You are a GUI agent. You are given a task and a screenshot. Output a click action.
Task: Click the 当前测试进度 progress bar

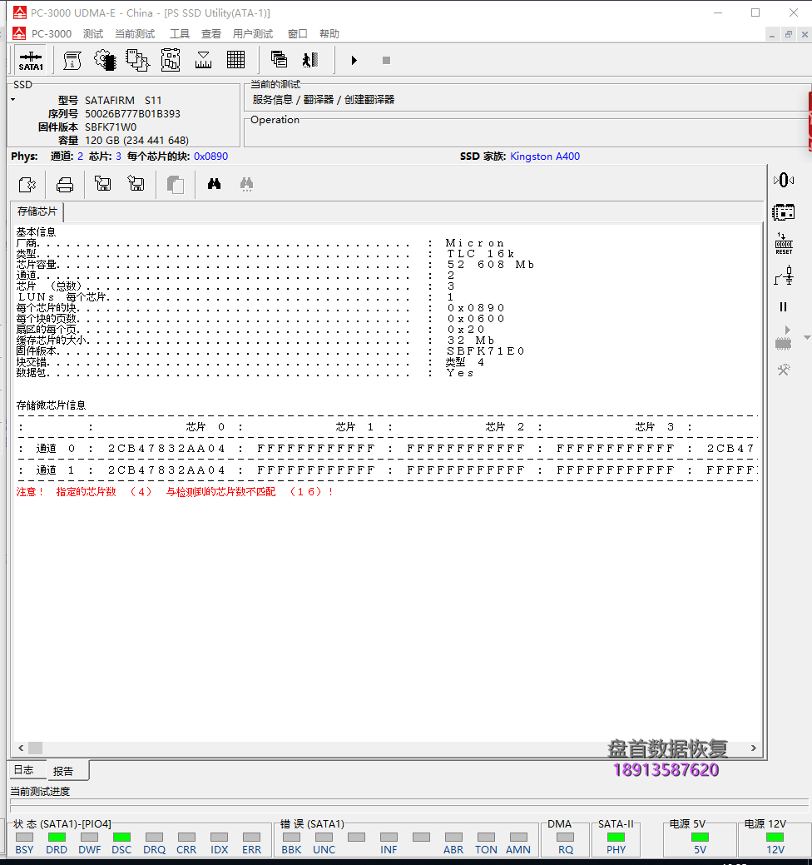pos(409,803)
